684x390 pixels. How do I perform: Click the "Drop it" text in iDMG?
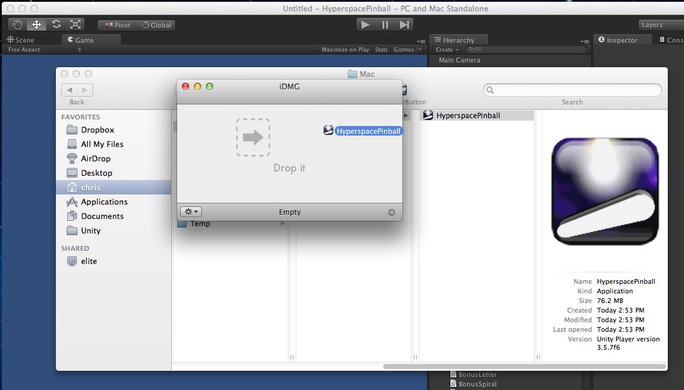point(289,168)
